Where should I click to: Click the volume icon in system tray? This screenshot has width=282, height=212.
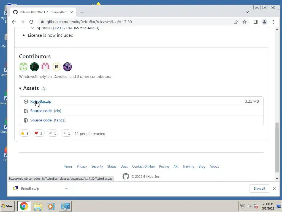point(249,206)
